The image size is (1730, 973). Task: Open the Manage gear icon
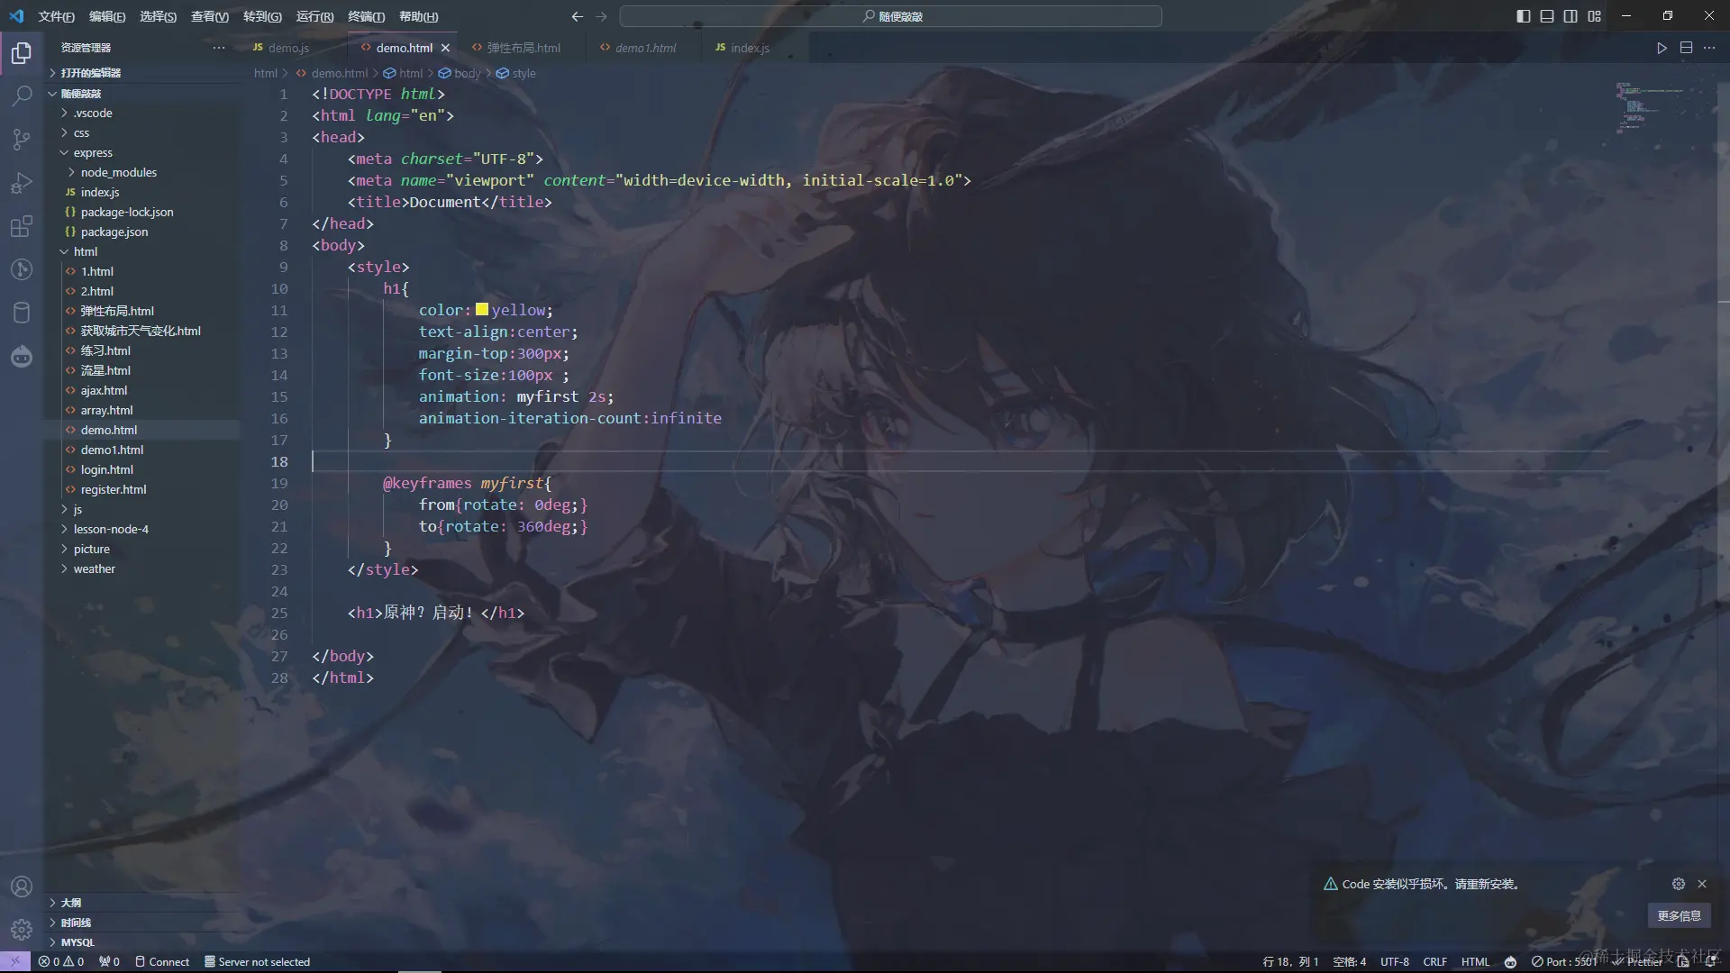pyautogui.click(x=22, y=929)
